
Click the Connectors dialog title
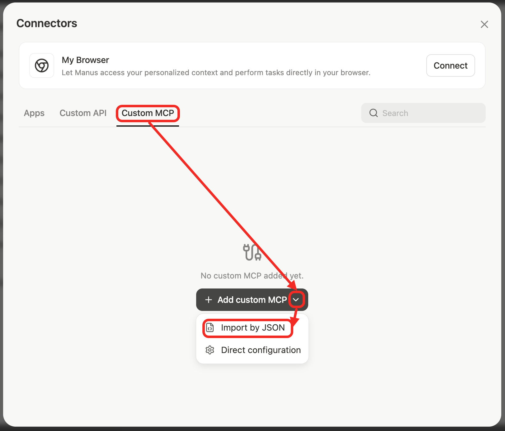tap(47, 23)
